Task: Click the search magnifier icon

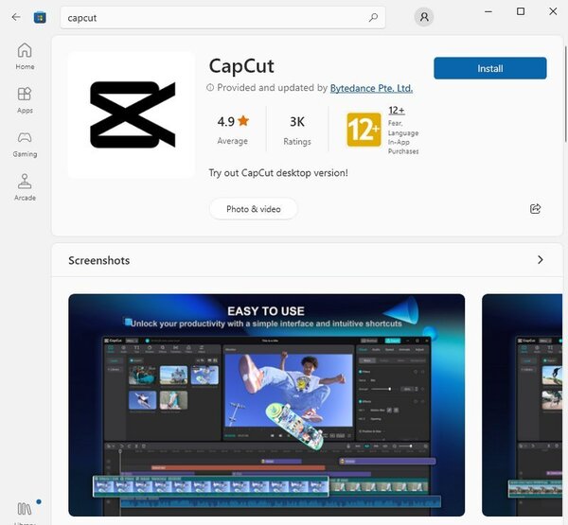Action: click(373, 17)
